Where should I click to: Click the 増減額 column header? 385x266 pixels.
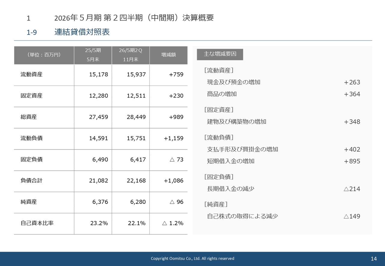click(168, 55)
